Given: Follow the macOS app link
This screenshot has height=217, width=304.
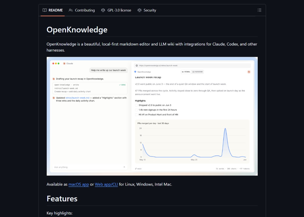Looking at the screenshot, I should coord(79,184).
